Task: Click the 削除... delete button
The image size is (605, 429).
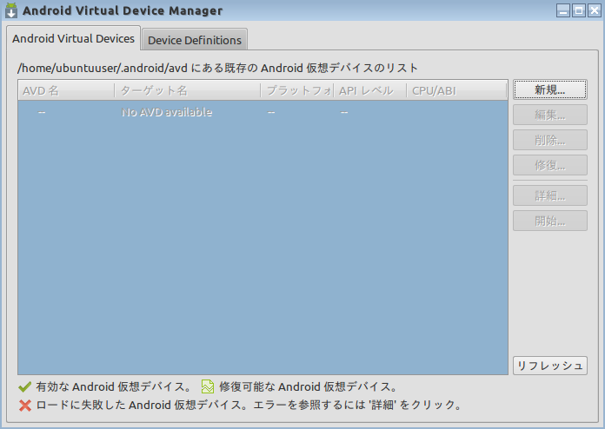Action: tap(550, 140)
